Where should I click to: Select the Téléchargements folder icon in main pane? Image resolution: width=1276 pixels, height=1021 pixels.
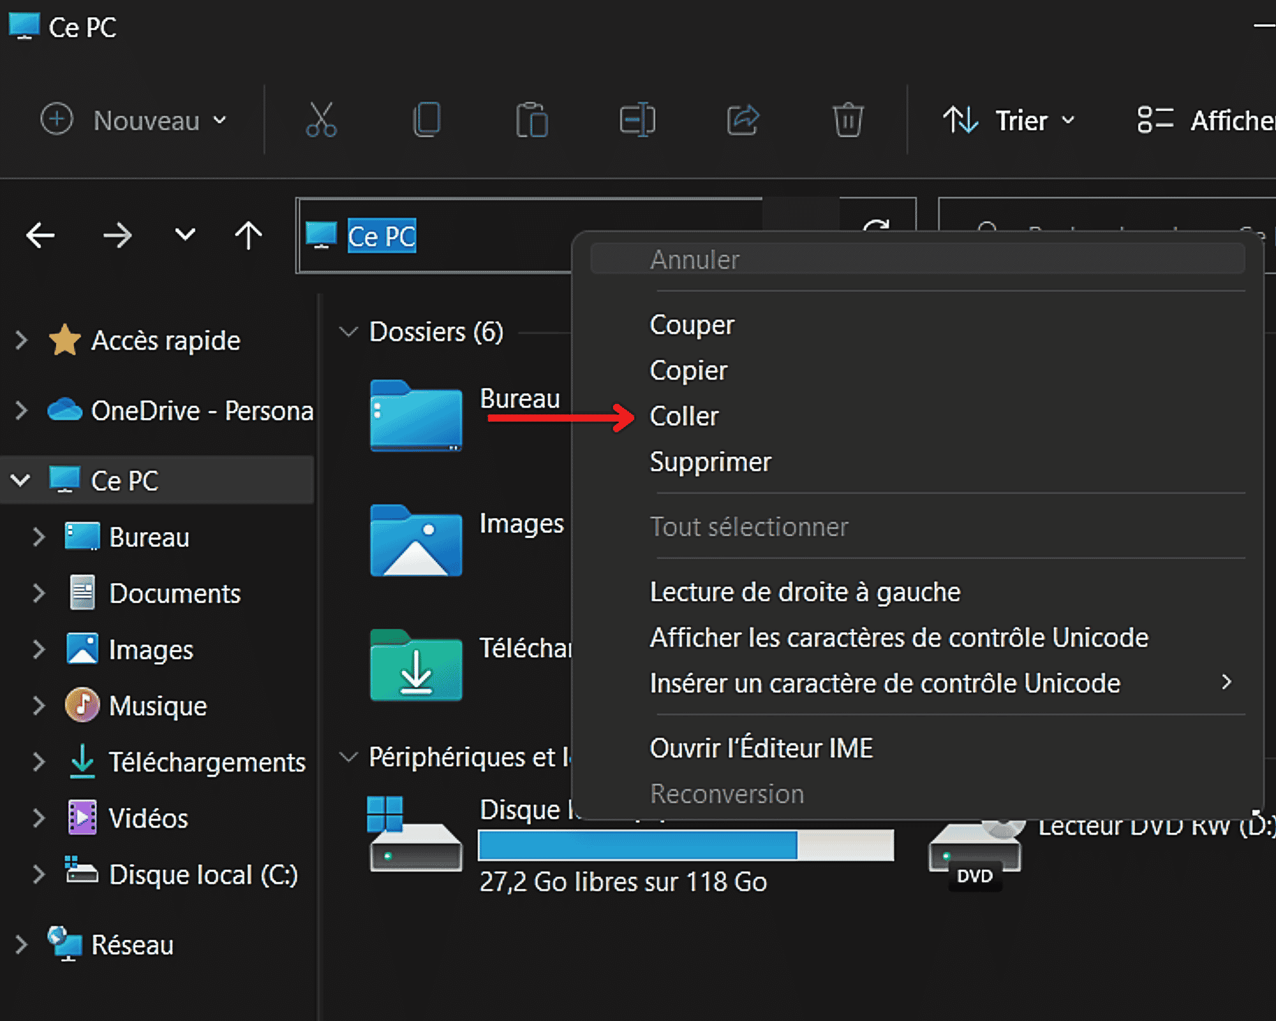click(x=416, y=665)
